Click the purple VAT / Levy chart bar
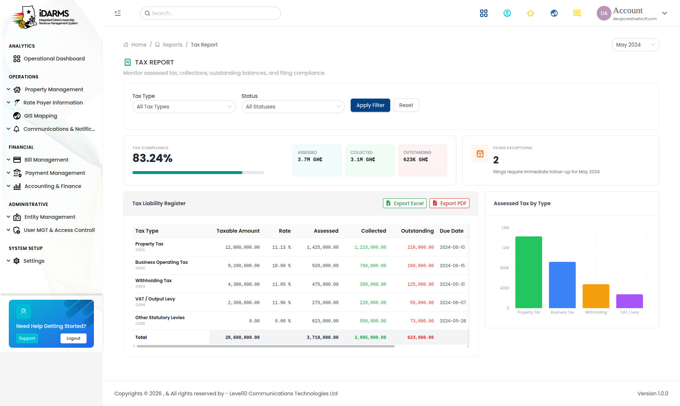The image size is (680, 406). click(x=629, y=301)
